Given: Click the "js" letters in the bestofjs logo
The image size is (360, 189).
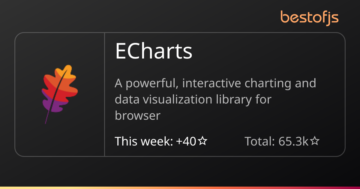Looking at the screenshot, I should click(332, 18).
